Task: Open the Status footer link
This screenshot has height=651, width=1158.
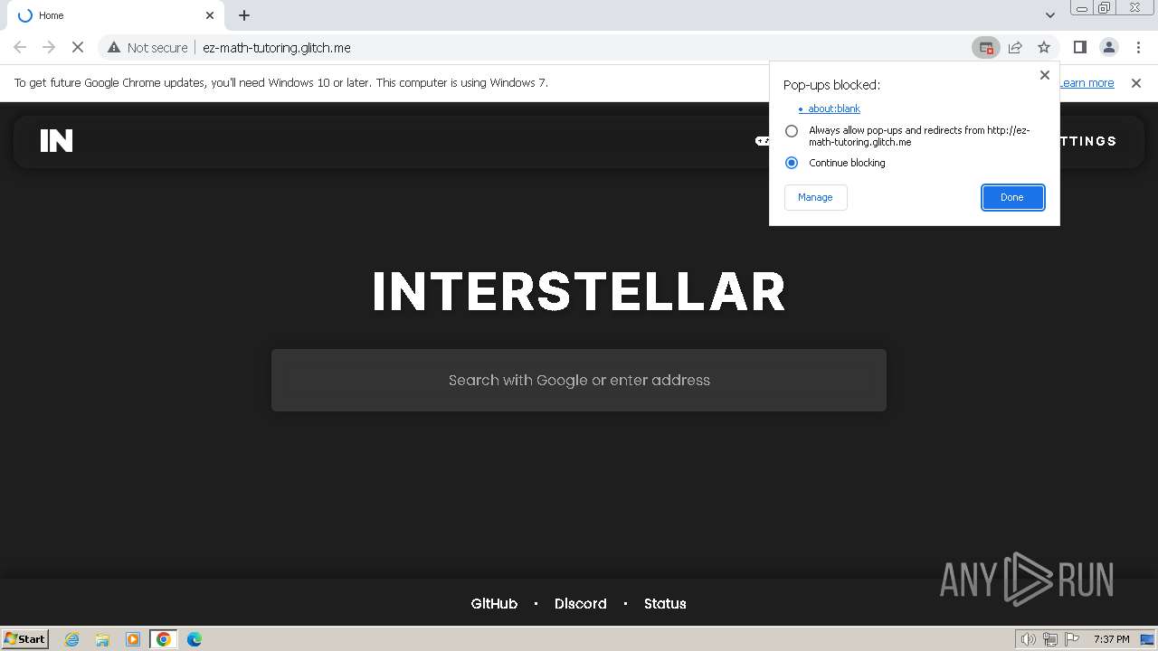Action: (x=665, y=604)
